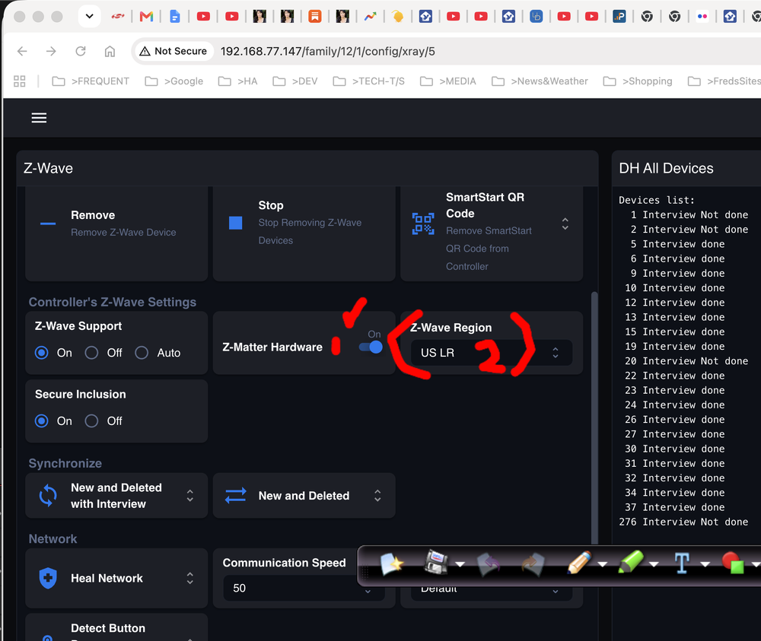This screenshot has width=761, height=641.
Task: Open the >TECH-T/S bookmarks folder
Action: tap(369, 81)
